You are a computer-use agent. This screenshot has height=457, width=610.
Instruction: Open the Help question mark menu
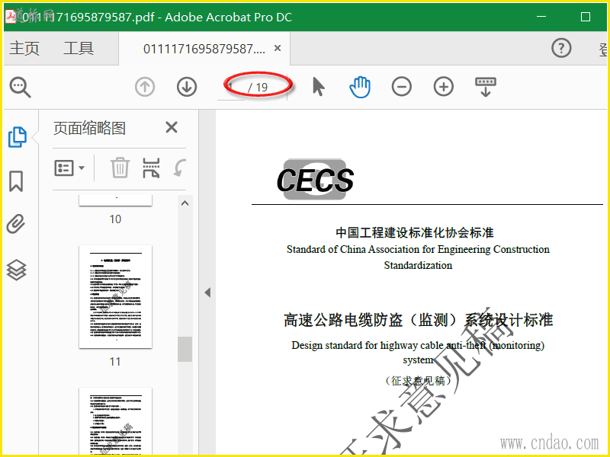tap(561, 48)
